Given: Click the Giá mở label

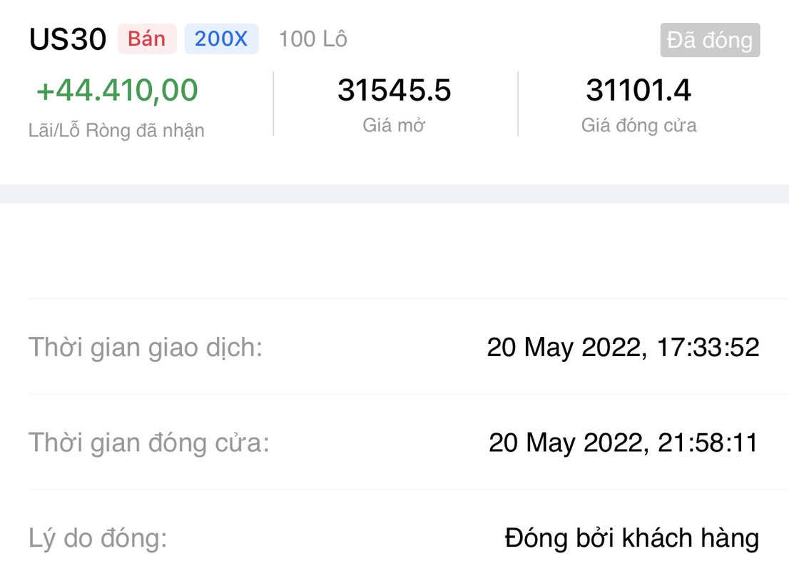Looking at the screenshot, I should (394, 126).
